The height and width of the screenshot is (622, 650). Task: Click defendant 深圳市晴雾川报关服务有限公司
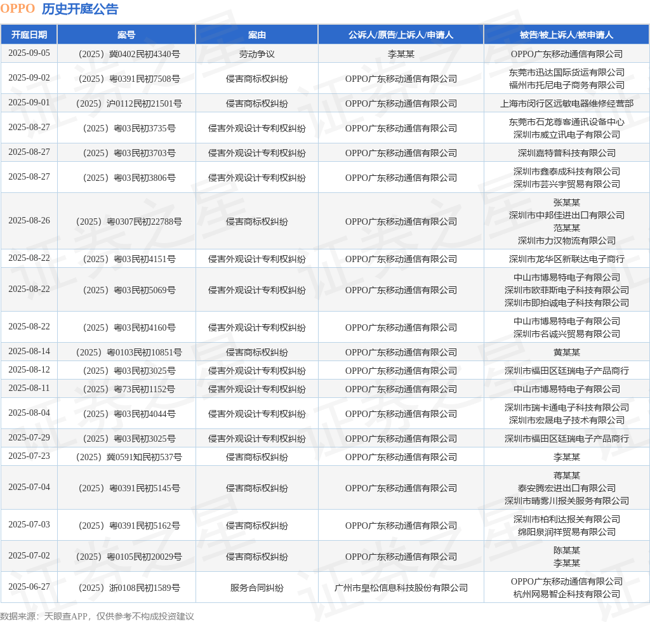click(x=567, y=501)
